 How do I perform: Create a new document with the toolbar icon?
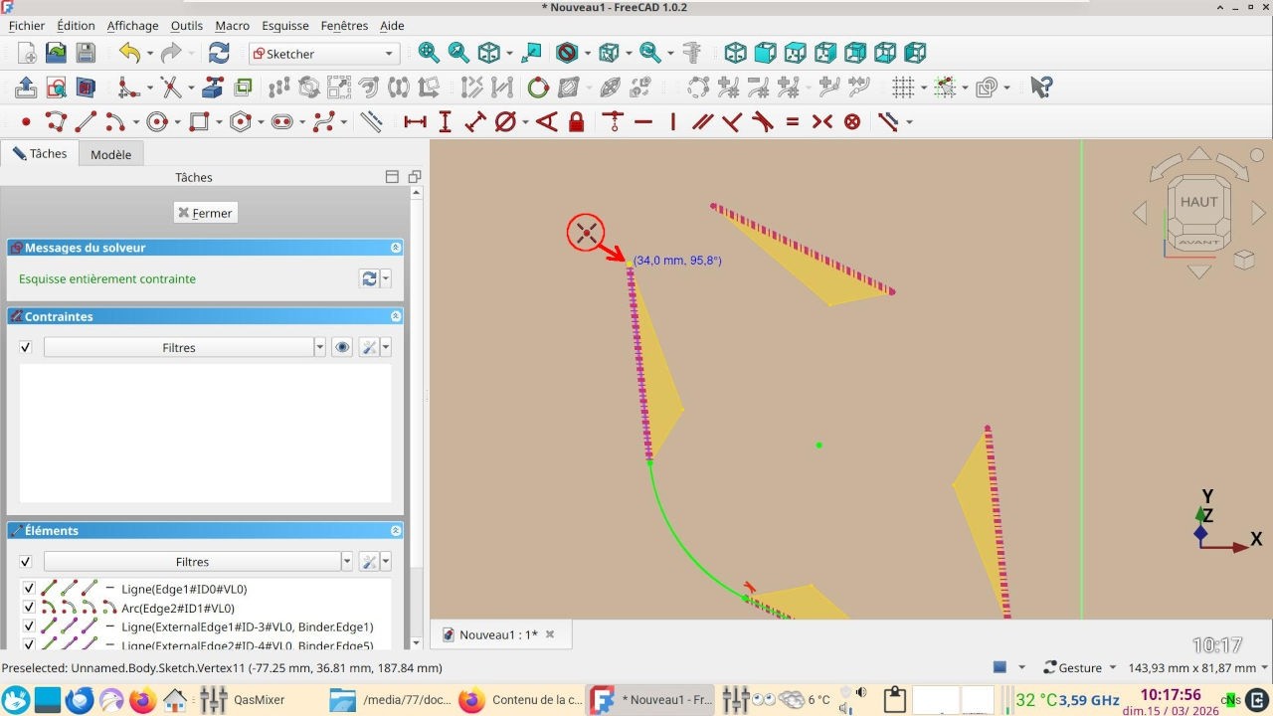(x=27, y=53)
